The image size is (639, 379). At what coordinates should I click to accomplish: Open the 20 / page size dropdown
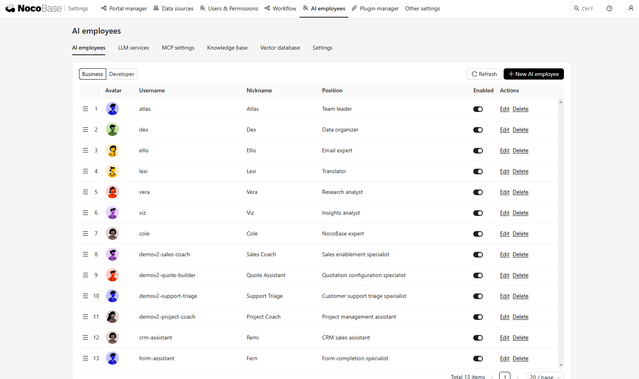pos(545,376)
